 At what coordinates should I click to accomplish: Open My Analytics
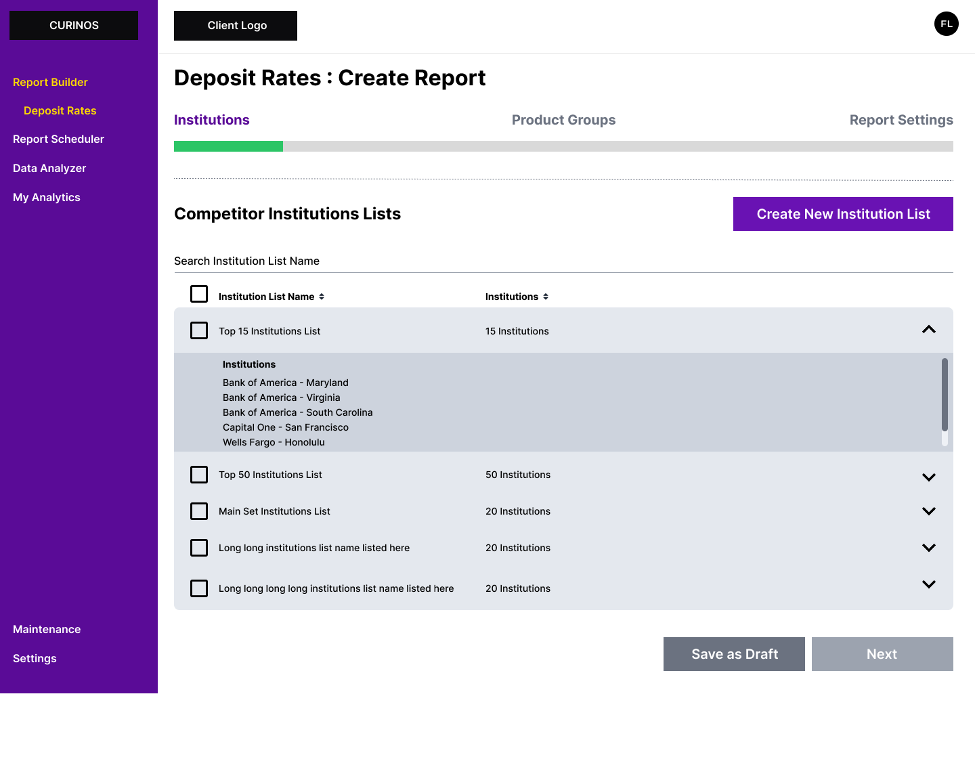click(47, 197)
